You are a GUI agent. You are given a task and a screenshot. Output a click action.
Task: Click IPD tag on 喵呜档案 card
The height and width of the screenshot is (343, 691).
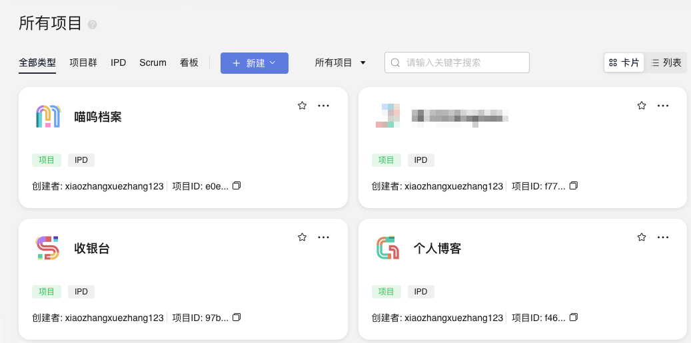coord(81,160)
